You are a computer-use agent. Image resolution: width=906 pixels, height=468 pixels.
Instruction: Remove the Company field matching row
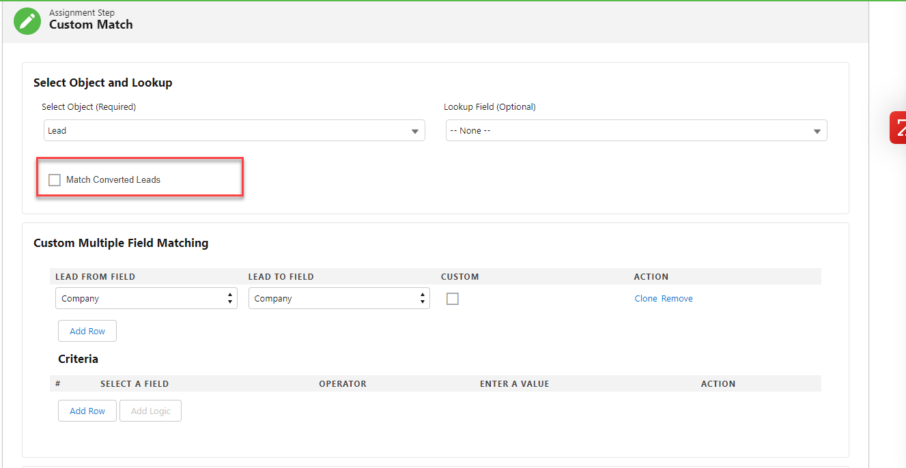pyautogui.click(x=677, y=299)
